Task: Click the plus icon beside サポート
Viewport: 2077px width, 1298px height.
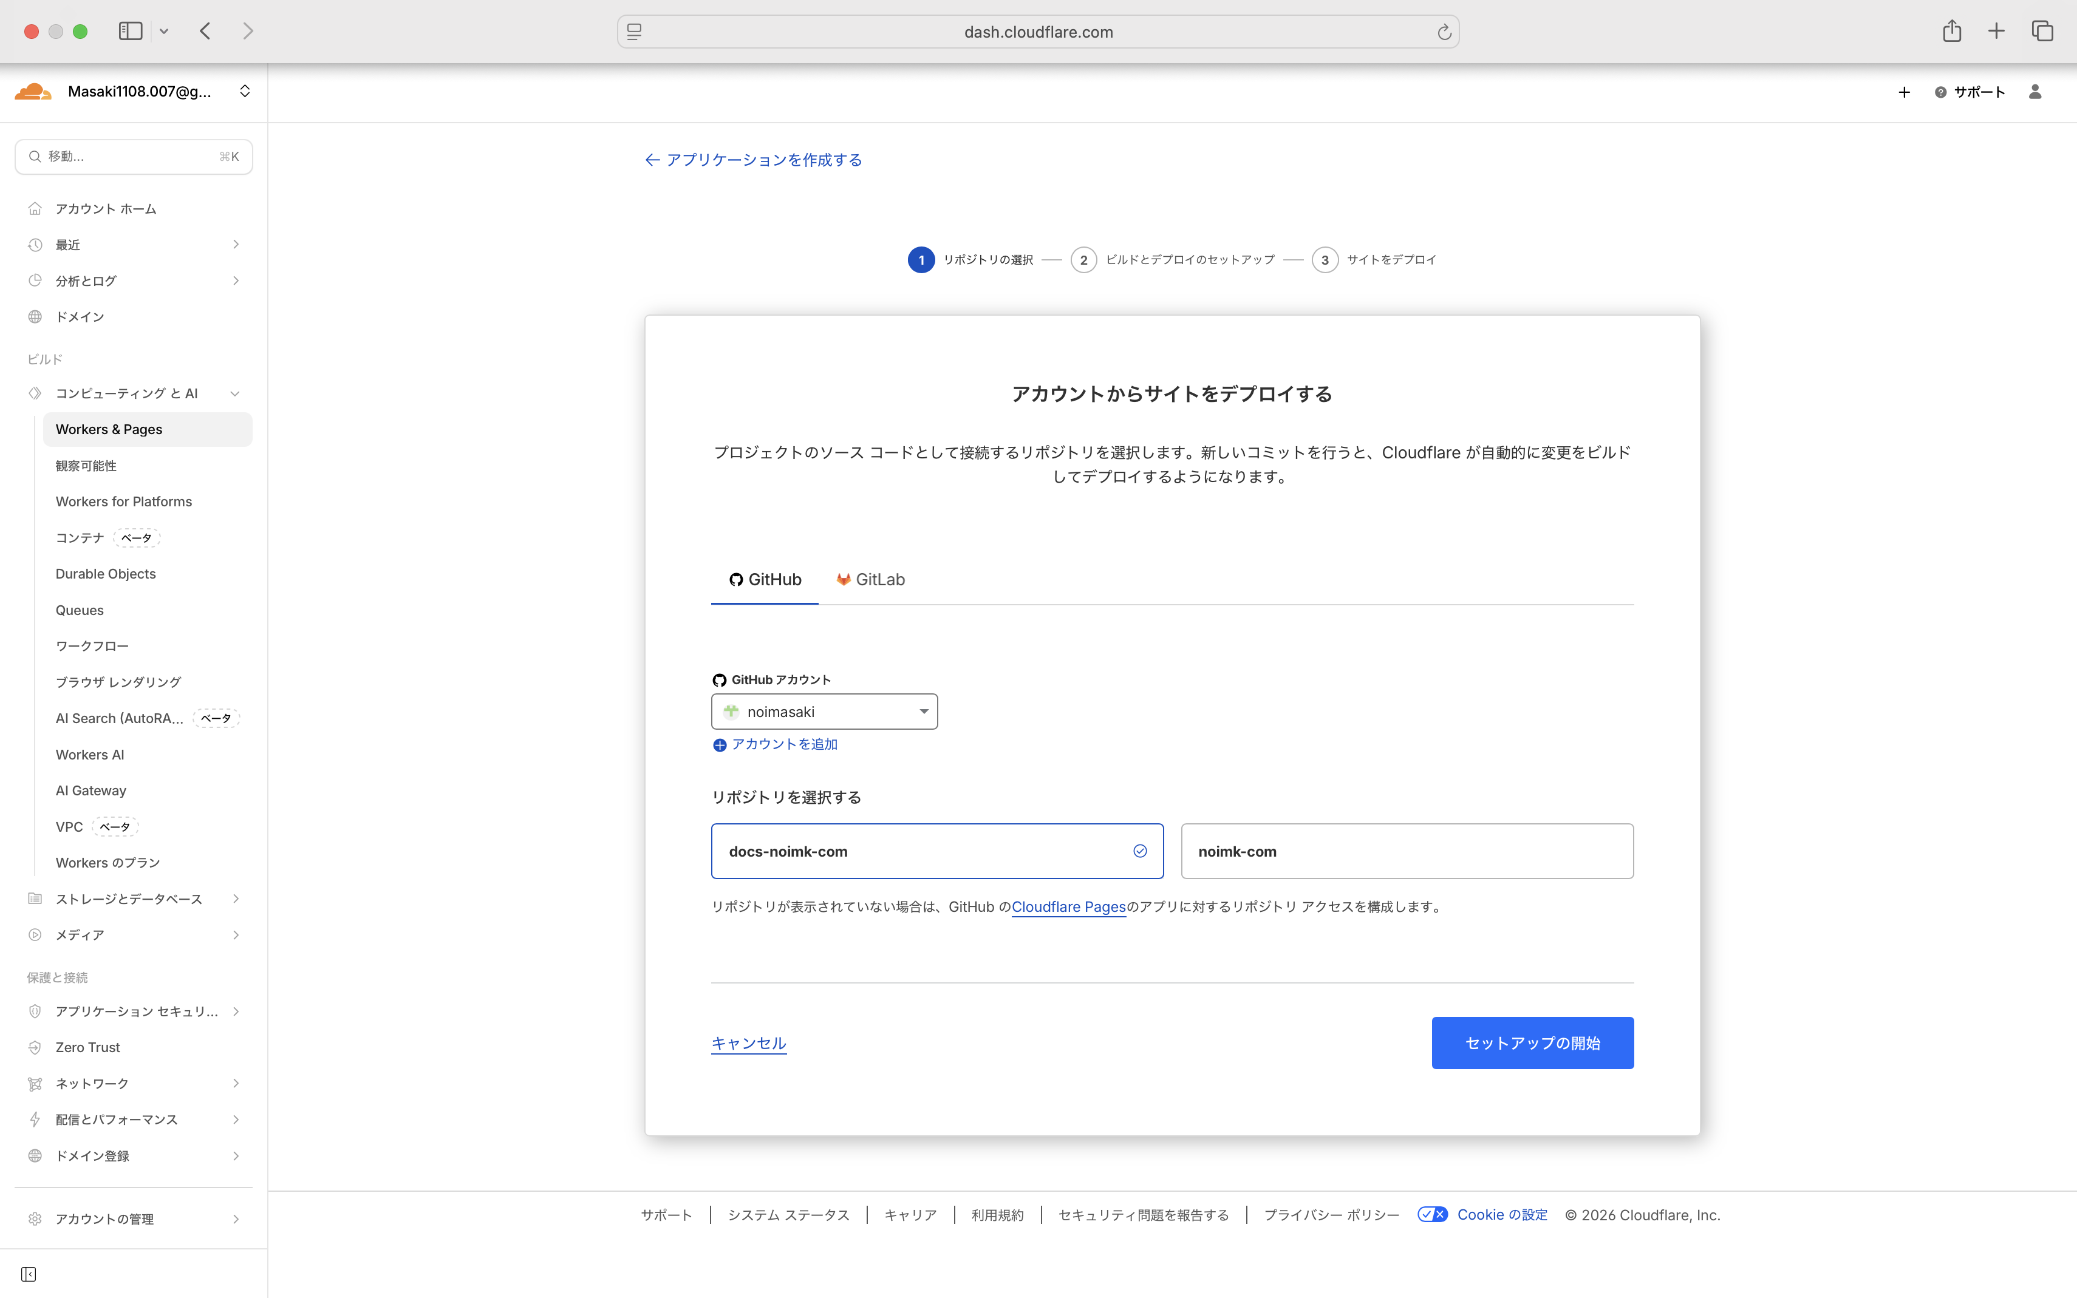Action: (x=1903, y=92)
